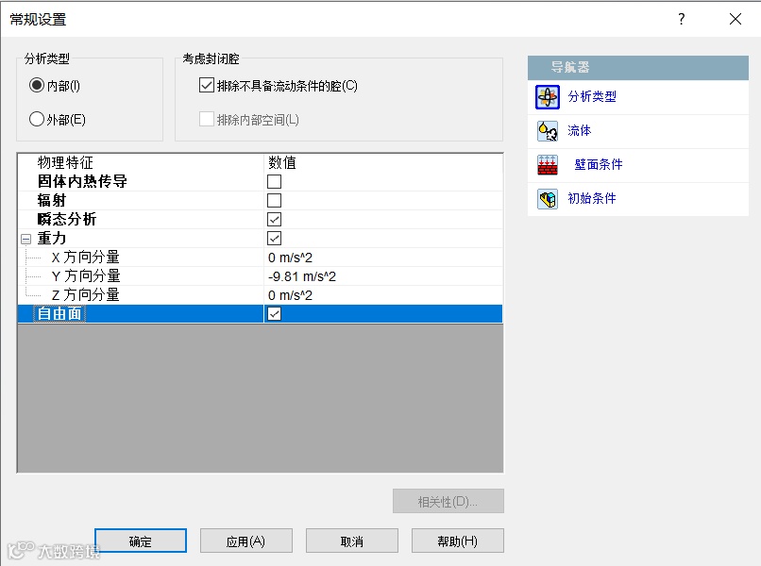
Task: Select the 内部(I) radio button
Action: click(x=37, y=85)
